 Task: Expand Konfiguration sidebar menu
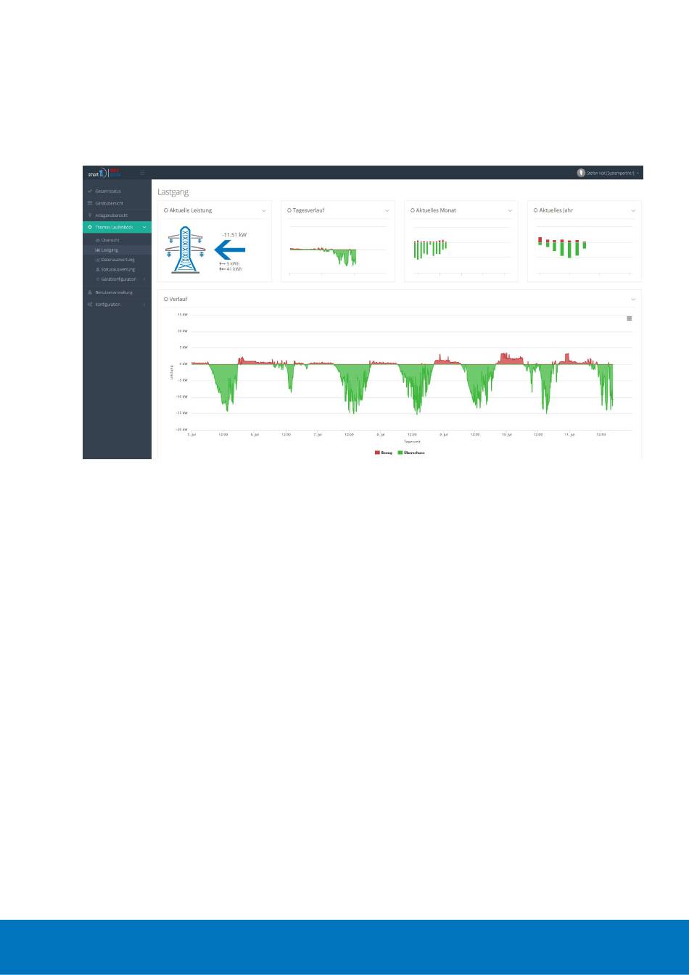(117, 304)
